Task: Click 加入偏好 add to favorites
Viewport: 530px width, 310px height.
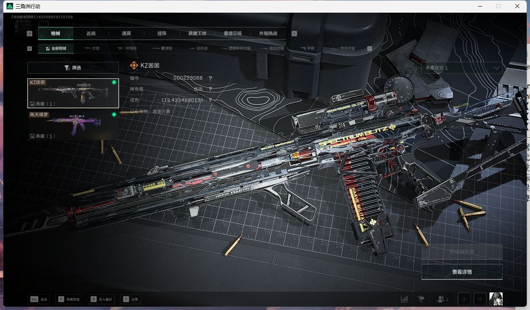Action: [102, 299]
